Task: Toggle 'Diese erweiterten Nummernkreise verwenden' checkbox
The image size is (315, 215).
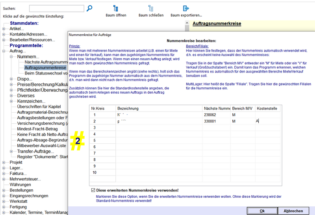Action: click(93, 190)
